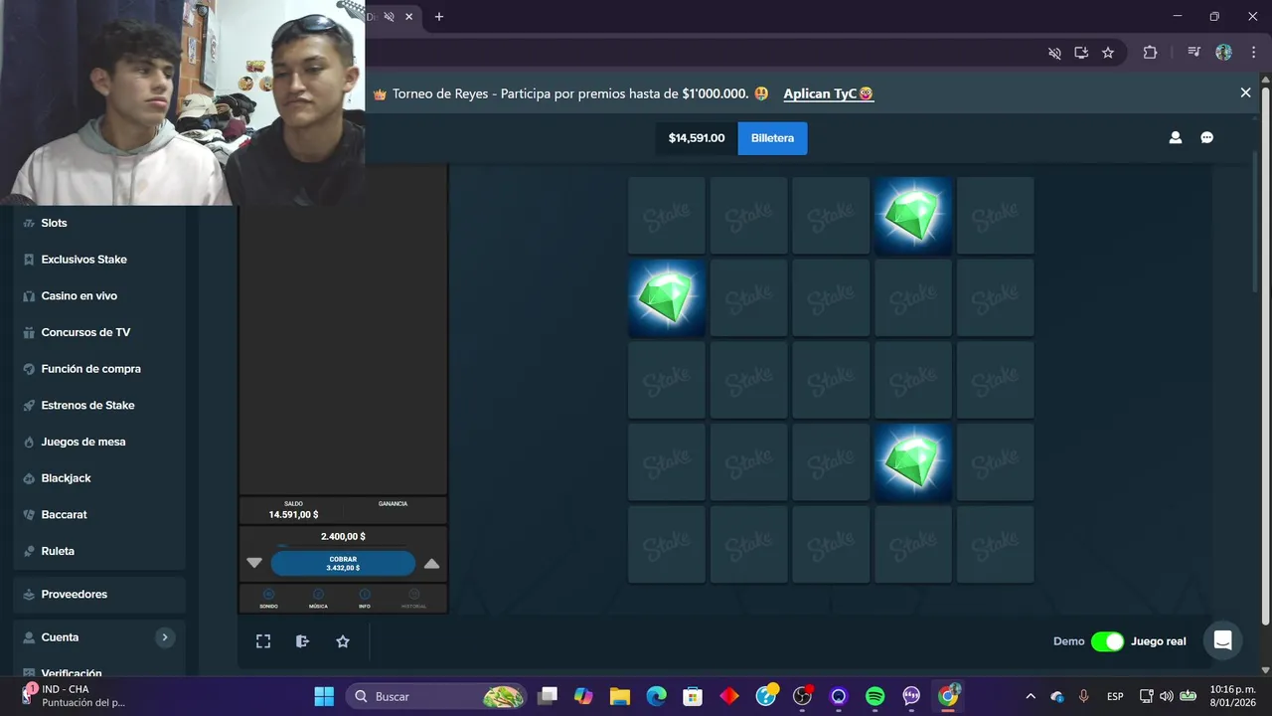Open Spotify from the taskbar
1272x716 pixels.
click(874, 696)
